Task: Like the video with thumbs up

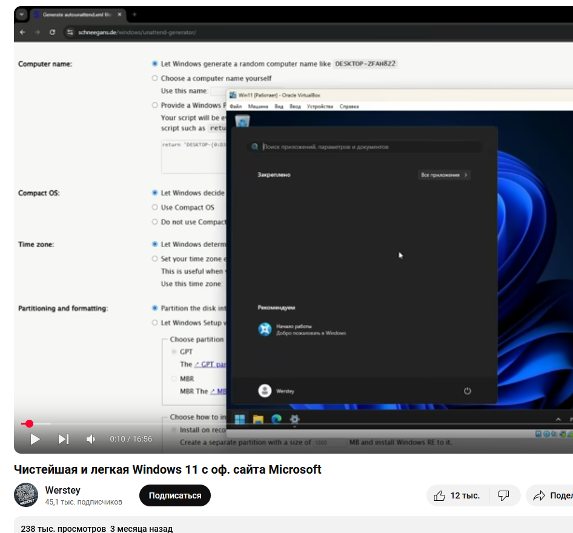Action: (x=439, y=495)
